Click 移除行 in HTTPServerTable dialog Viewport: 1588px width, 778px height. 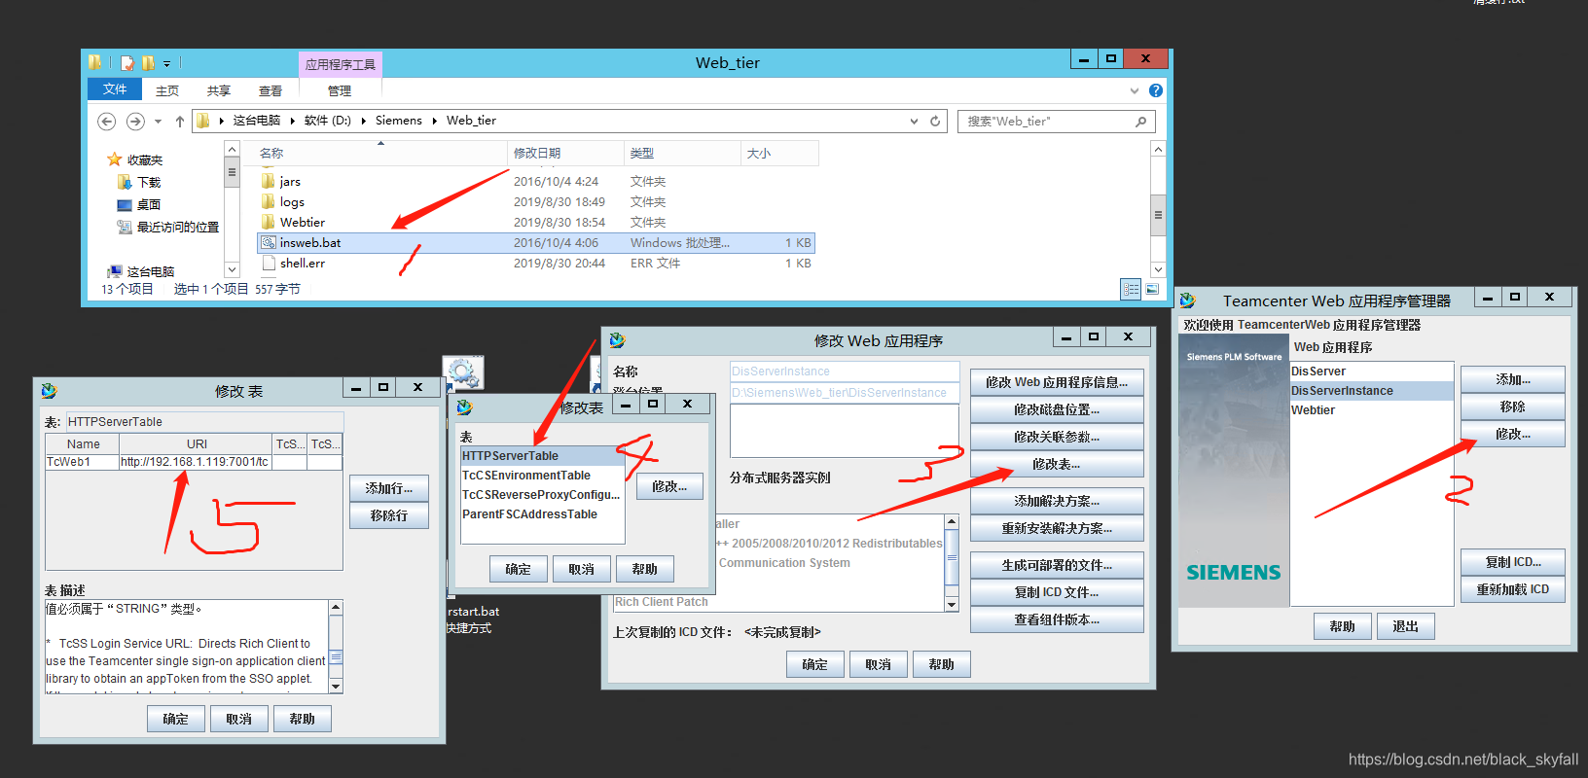pyautogui.click(x=389, y=515)
